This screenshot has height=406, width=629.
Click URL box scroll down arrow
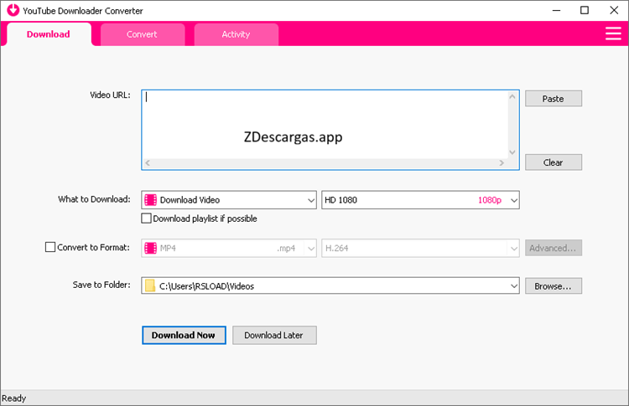512,152
